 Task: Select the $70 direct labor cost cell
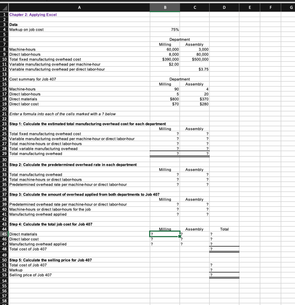165,104
